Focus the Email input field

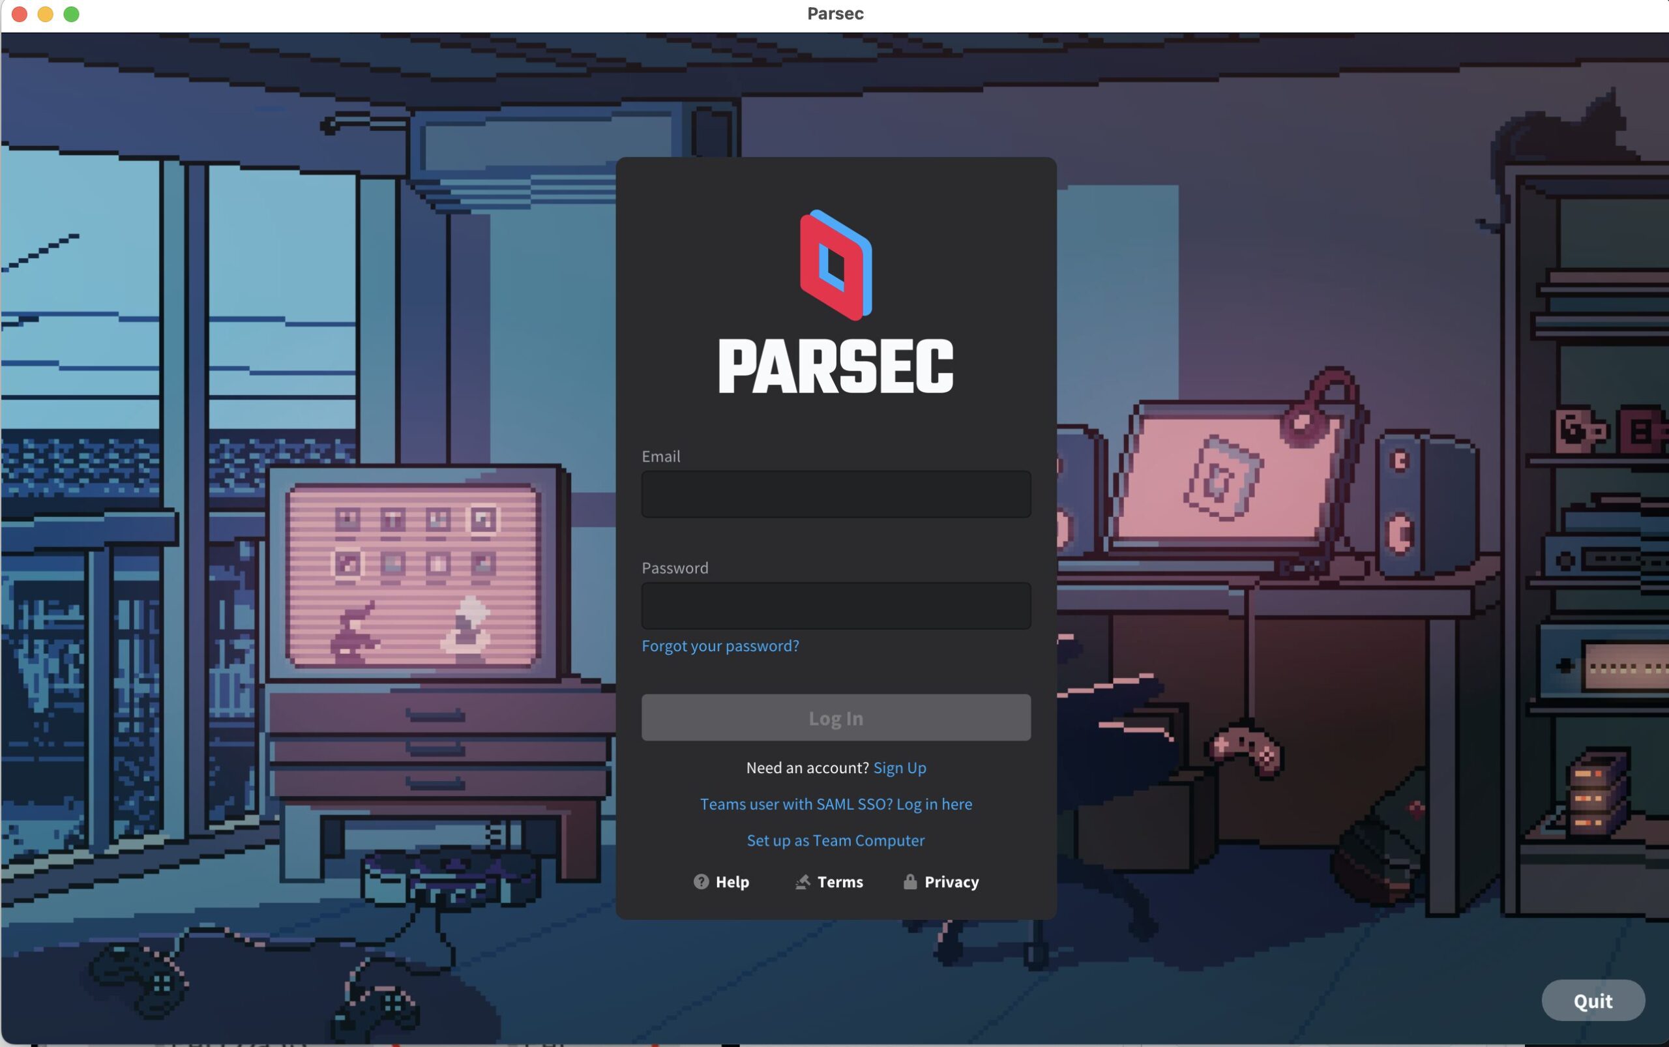click(835, 494)
